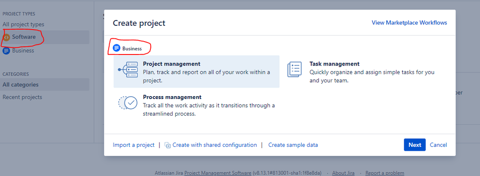Viewport: 480px width, 176px height.
Task: Select Software project type filter
Action: [x=45, y=37]
